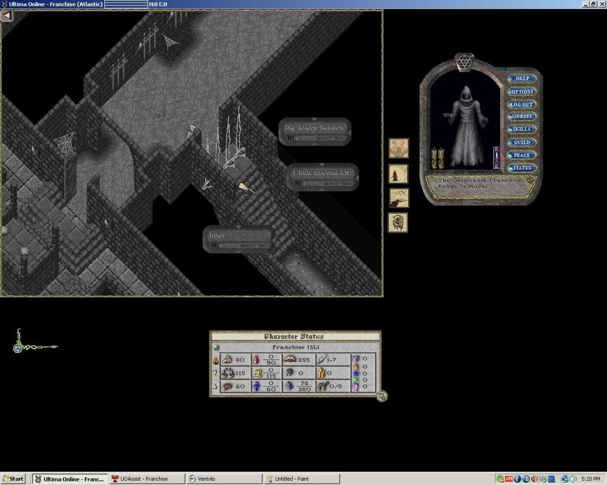
Task: Toggle the PEACE / war mode button
Action: click(x=522, y=155)
